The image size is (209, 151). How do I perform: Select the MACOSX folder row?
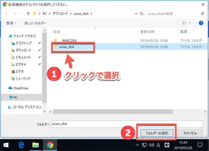tap(129, 40)
